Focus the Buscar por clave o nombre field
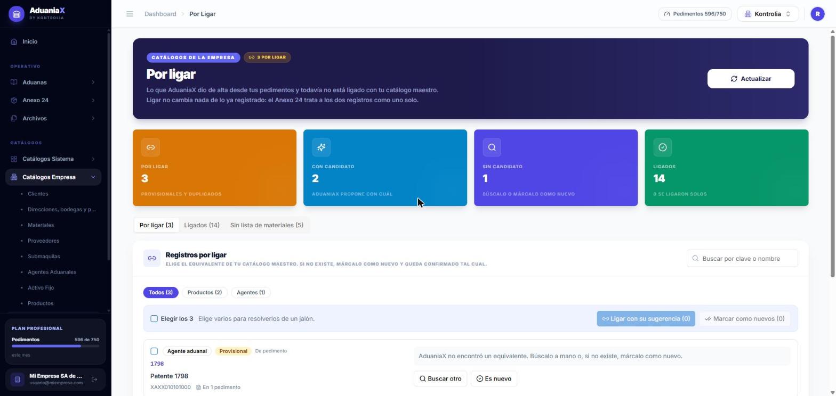Viewport: 836px width, 396px height. pyautogui.click(x=742, y=259)
